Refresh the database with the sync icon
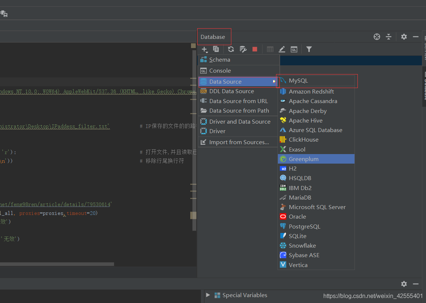426x303 pixels. pos(231,49)
